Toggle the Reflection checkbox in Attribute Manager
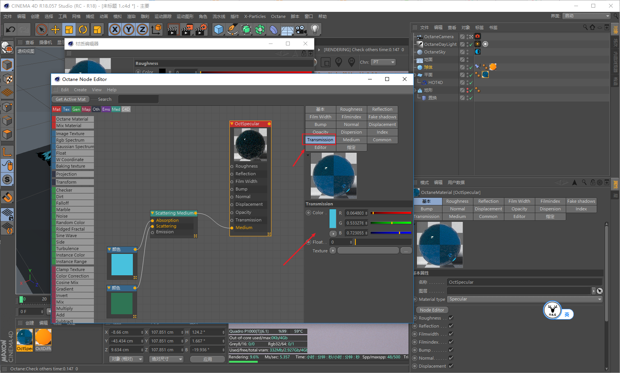Viewport: 620px width, 373px height. 451,326
